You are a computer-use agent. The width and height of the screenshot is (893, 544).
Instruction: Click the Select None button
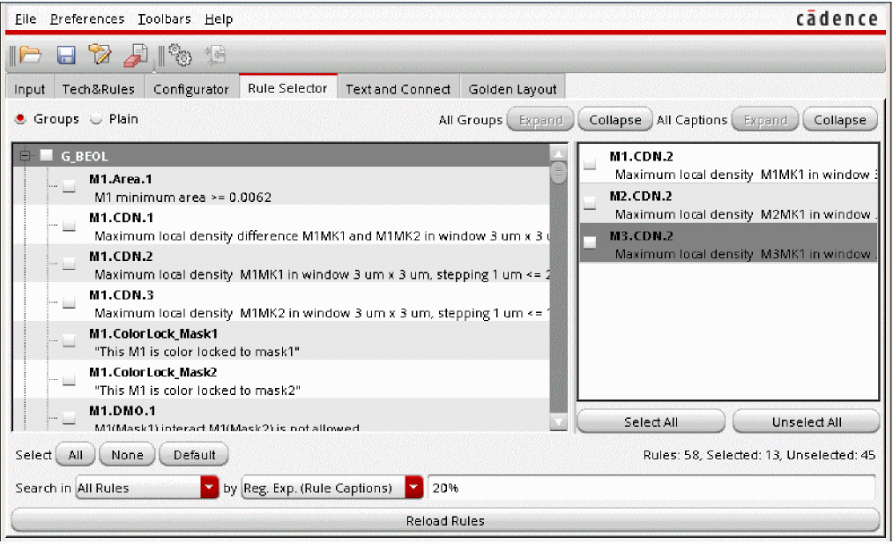click(127, 455)
